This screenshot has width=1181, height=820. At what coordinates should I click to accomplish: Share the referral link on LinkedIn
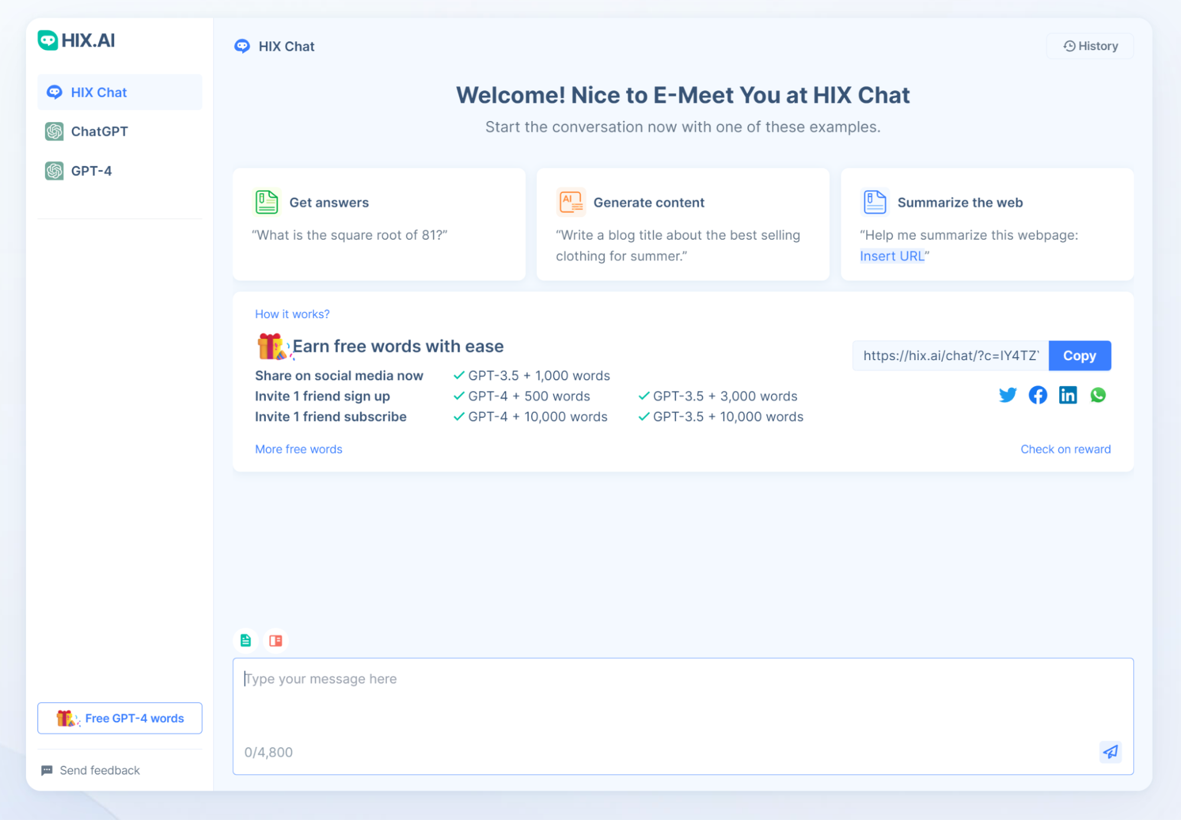pyautogui.click(x=1068, y=395)
